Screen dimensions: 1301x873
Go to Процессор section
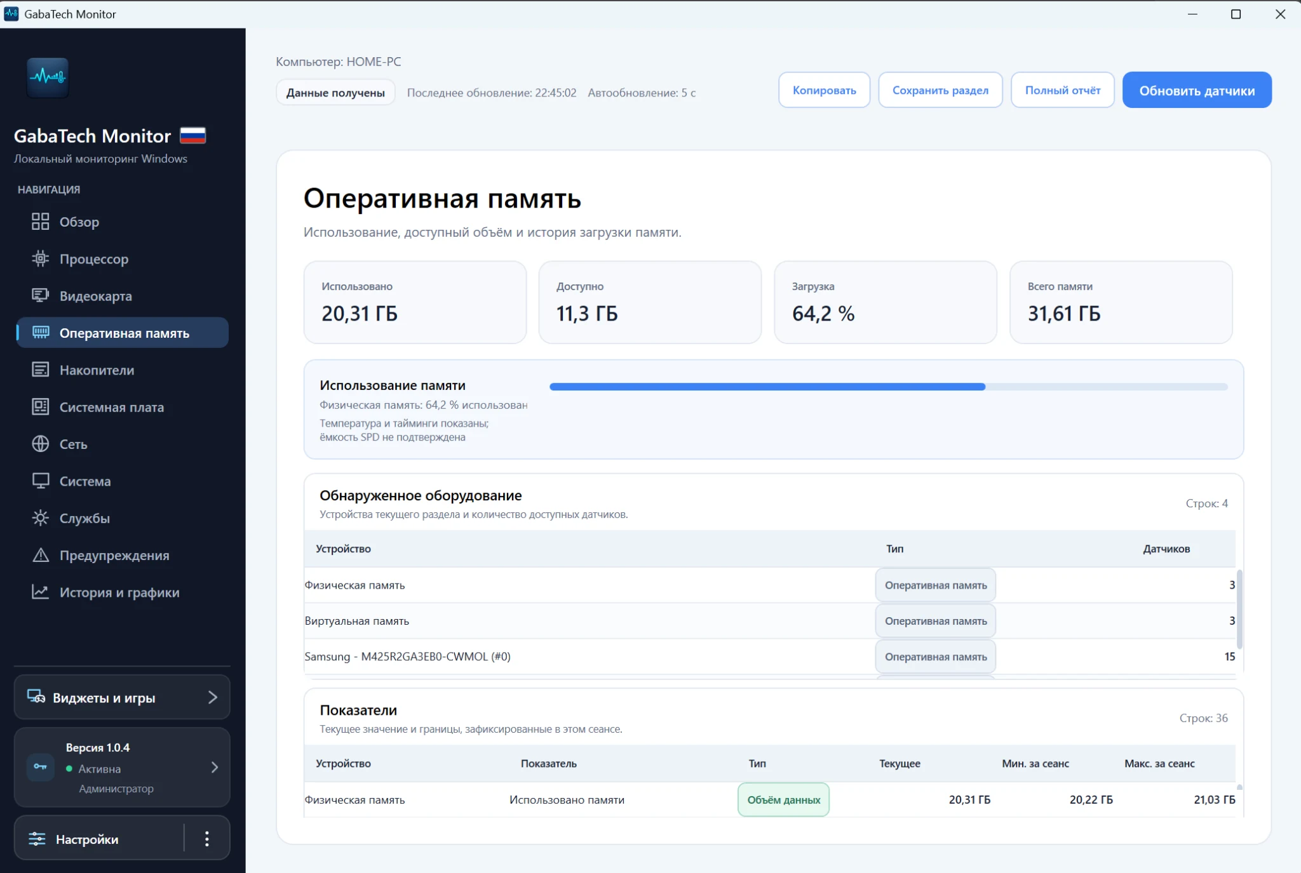coord(122,258)
